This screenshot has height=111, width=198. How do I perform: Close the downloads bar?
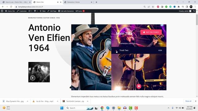click(196, 101)
